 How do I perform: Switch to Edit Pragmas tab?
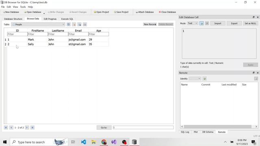pos(50,19)
